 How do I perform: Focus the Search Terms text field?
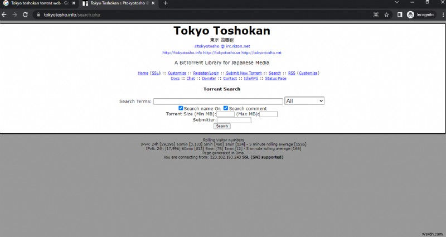tap(218, 101)
